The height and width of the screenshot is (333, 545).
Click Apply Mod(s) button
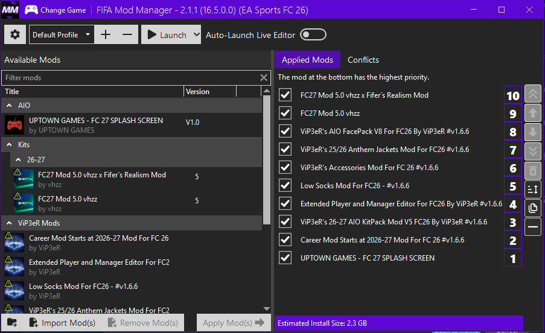[x=234, y=323]
